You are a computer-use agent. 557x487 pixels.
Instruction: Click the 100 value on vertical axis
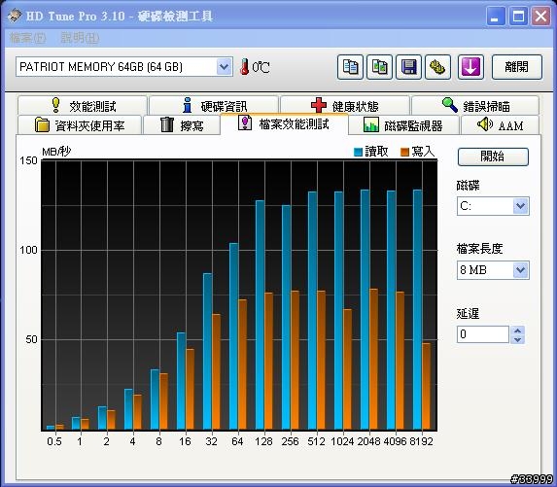coord(28,250)
